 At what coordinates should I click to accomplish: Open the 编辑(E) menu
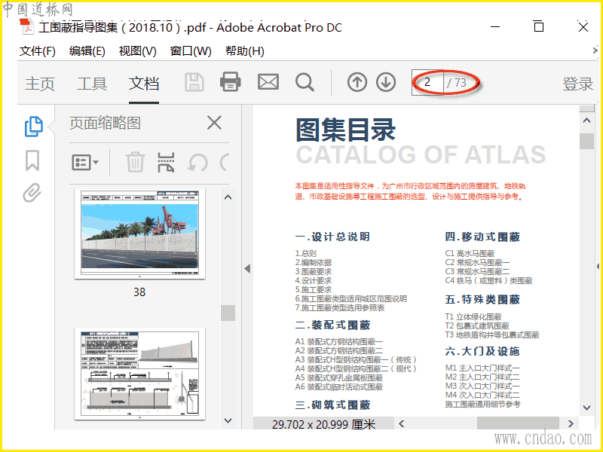tap(87, 51)
